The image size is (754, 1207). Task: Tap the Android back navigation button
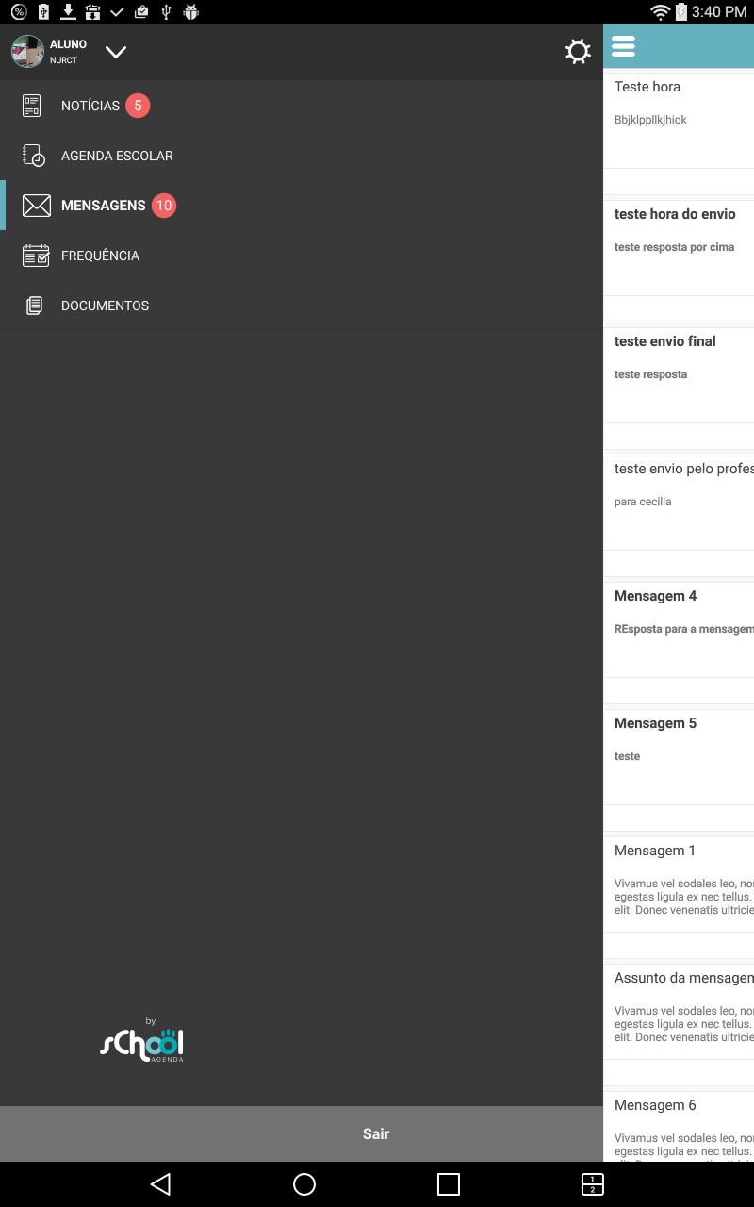coord(160,1184)
